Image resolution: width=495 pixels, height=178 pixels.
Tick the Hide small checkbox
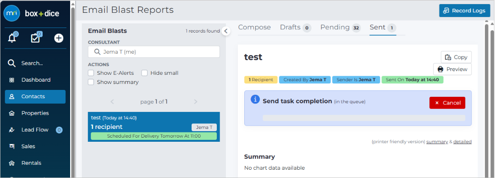pyautogui.click(x=144, y=73)
